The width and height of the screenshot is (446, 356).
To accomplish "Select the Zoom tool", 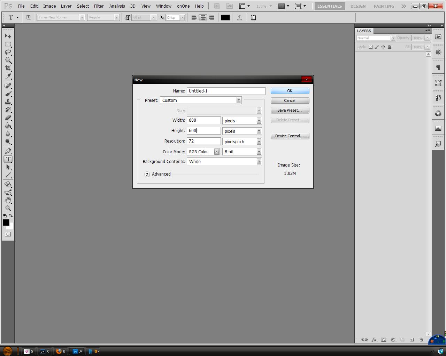I will click(x=8, y=208).
